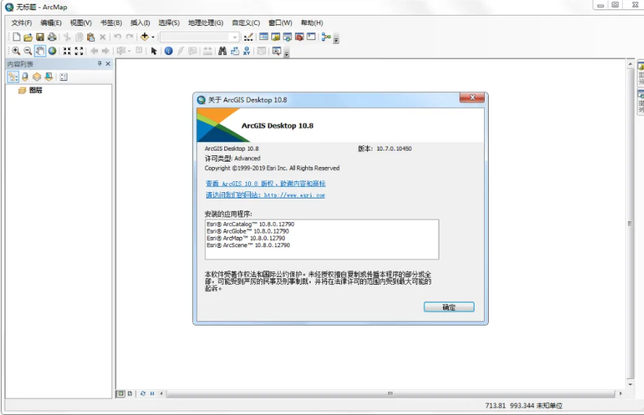The width and height of the screenshot is (644, 415).
Task: Select the ArcGlobe 10.8.0.12790 list entry
Action: point(248,231)
